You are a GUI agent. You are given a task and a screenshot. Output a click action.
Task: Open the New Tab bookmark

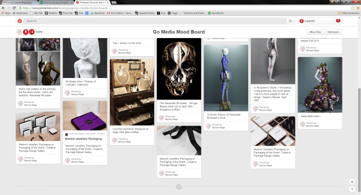tap(37, 13)
